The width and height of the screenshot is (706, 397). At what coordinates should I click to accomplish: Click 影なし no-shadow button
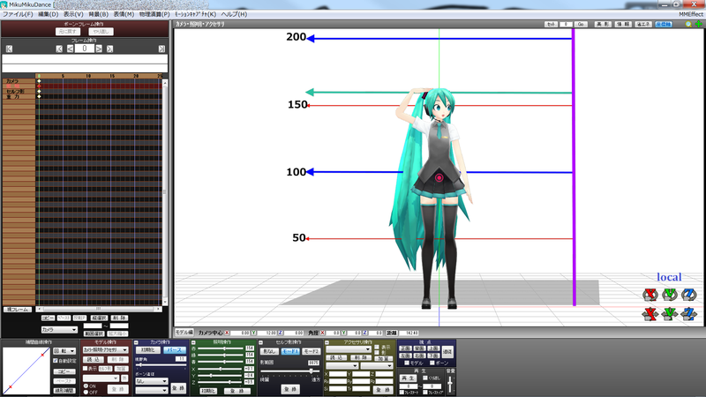[x=269, y=351]
